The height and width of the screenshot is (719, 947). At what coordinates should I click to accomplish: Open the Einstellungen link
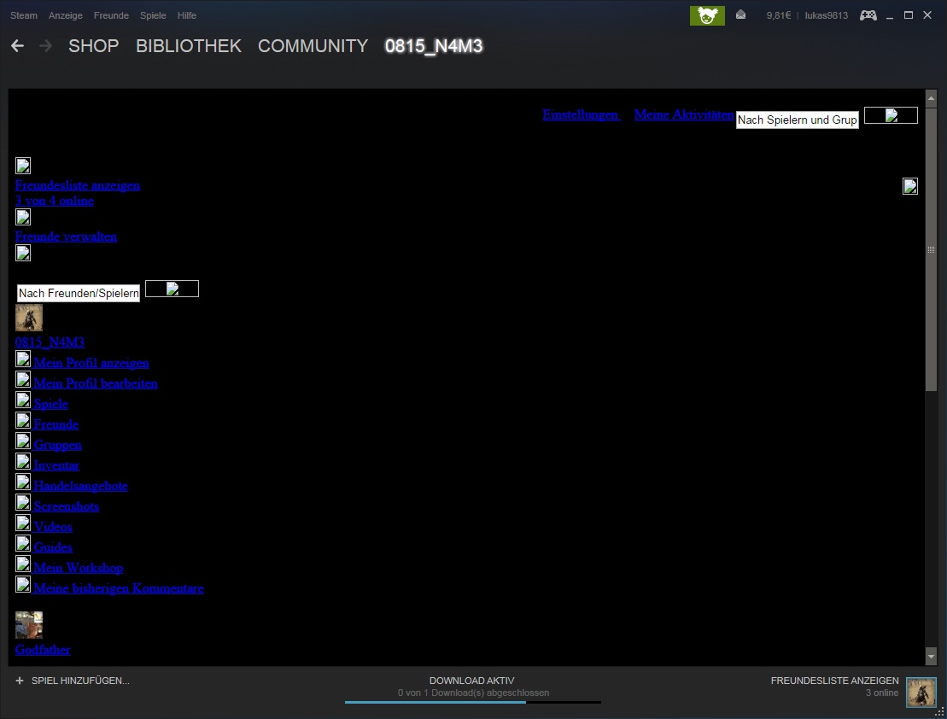[581, 114]
